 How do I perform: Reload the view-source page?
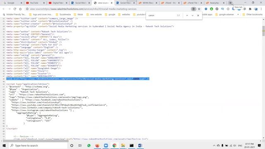pyautogui.click(x=15, y=9)
